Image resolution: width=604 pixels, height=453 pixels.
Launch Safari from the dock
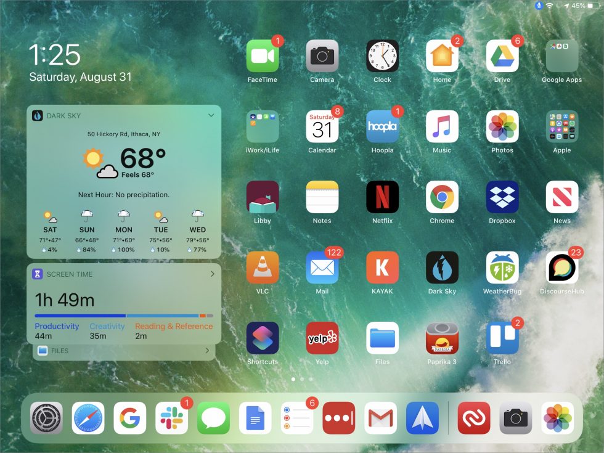(88, 418)
